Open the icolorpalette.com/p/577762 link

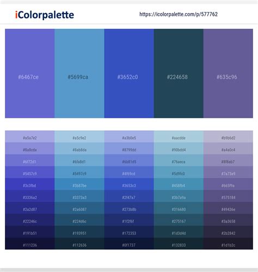(179, 14)
